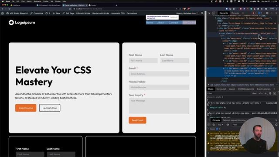The width and height of the screenshot is (279, 157).
Task: Toggle the :hov element state button
Action: [255, 93]
